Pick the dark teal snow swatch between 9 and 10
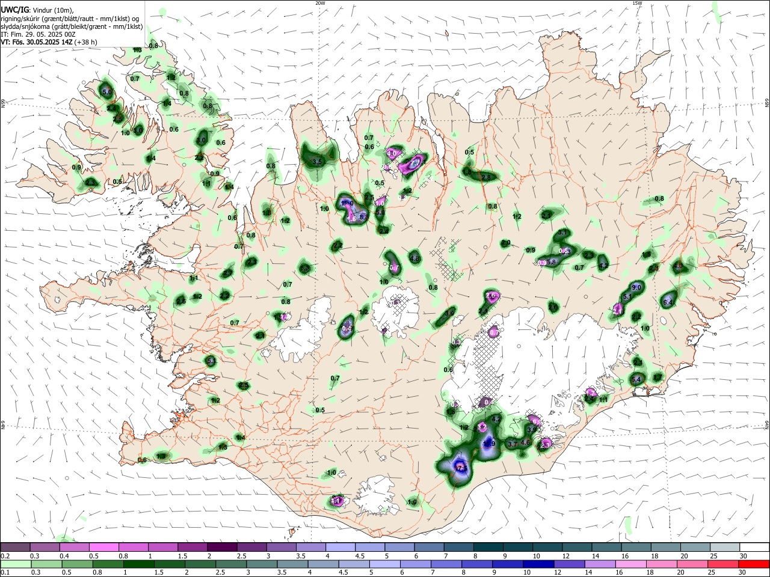The height and width of the screenshot is (577, 770). [x=518, y=548]
